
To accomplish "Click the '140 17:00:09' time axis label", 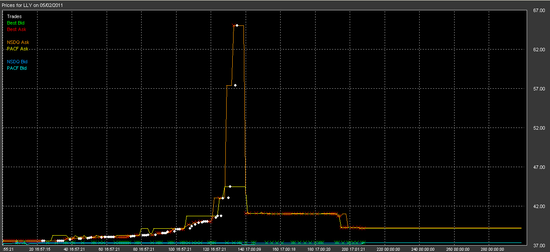I will [x=249, y=249].
